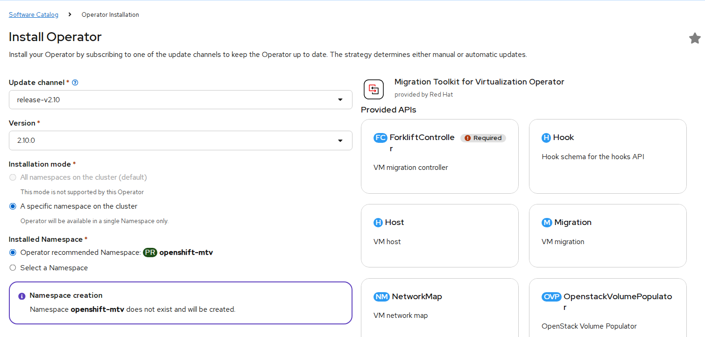Choose Operator recommended Namespace radio option

(x=13, y=253)
